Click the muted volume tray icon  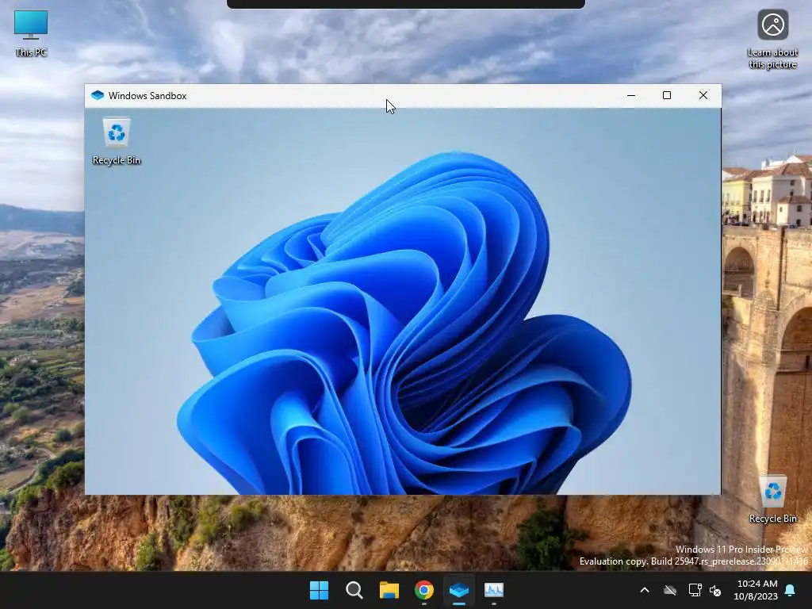coord(716,590)
